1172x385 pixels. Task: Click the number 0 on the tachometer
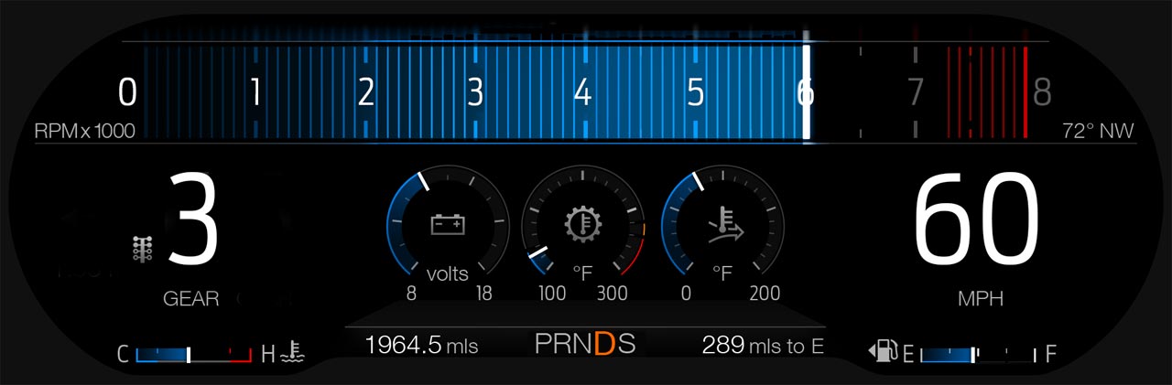point(127,92)
